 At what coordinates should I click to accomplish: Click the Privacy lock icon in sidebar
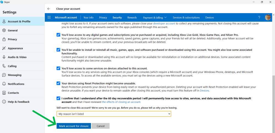[4, 39]
